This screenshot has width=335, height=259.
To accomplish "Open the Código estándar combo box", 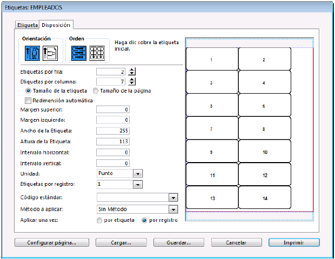I will point(173,198).
